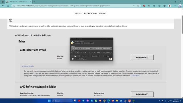Screen dimensions: 183x103
Task: Open Skype from the taskbar
Action: 92,101
